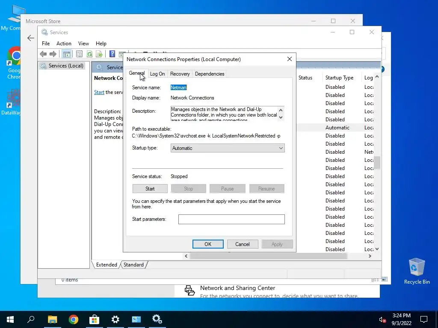Open the Recycle Bin desktop icon

click(417, 271)
